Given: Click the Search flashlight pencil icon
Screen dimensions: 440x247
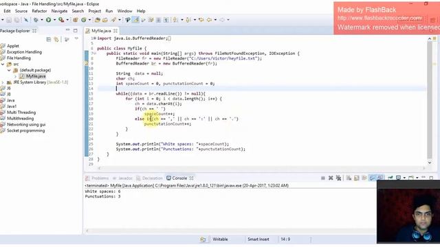Looking at the screenshot, I should pos(113,20).
